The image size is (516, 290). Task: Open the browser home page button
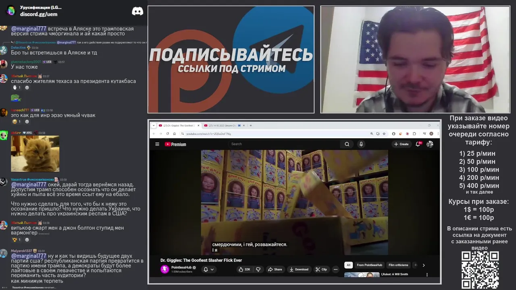(174, 134)
